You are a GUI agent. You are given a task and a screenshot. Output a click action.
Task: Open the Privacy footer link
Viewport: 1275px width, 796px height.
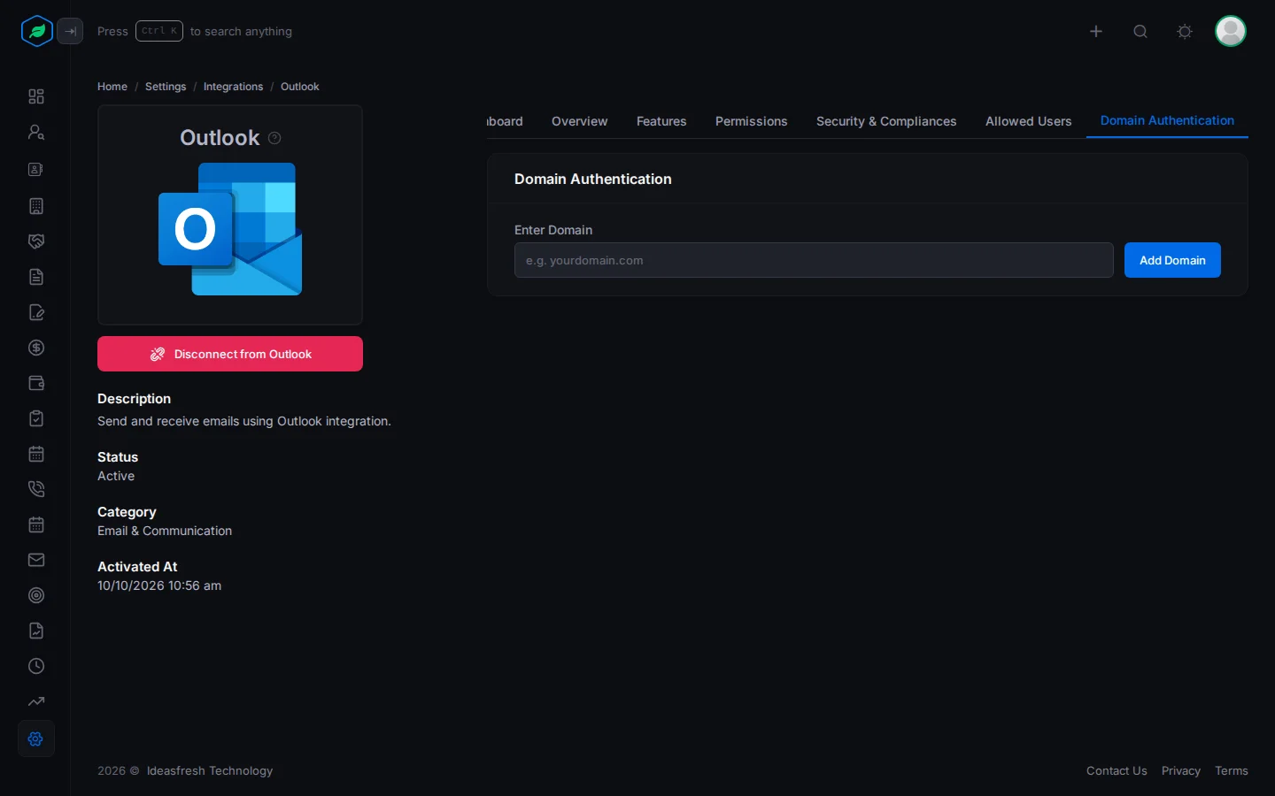coord(1181,771)
